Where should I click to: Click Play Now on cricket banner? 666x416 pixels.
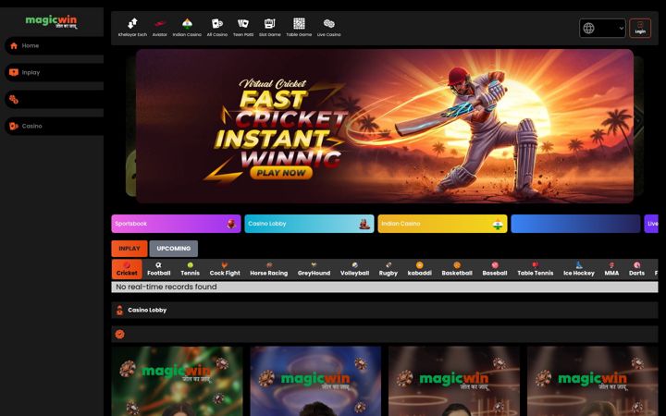coord(281,173)
